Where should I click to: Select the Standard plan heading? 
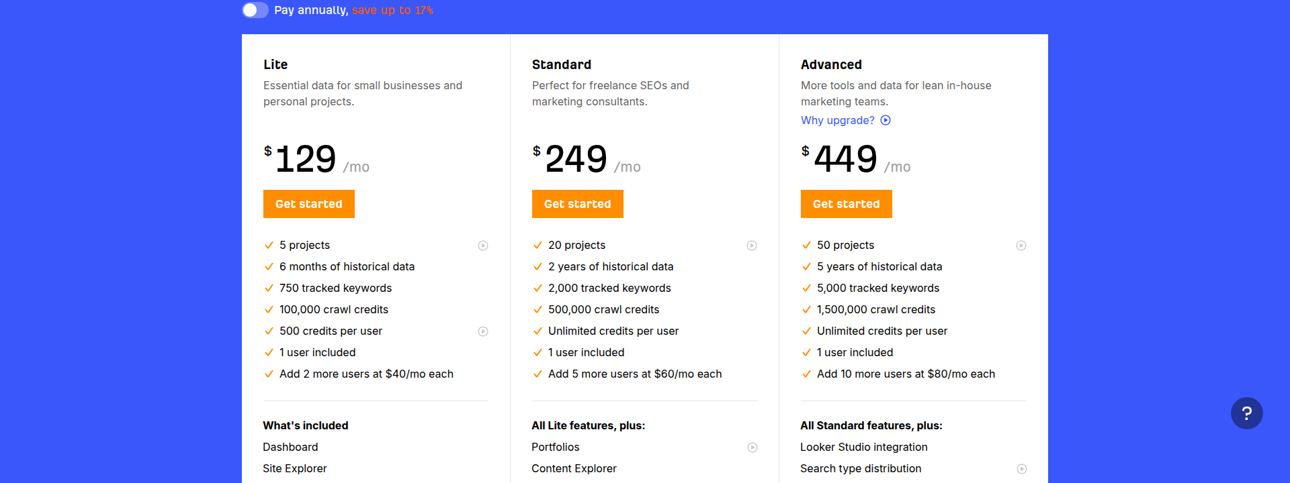click(x=562, y=64)
